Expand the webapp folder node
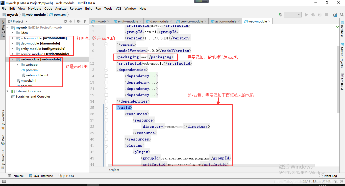Screen dimensions: 345x186 tap(17, 65)
